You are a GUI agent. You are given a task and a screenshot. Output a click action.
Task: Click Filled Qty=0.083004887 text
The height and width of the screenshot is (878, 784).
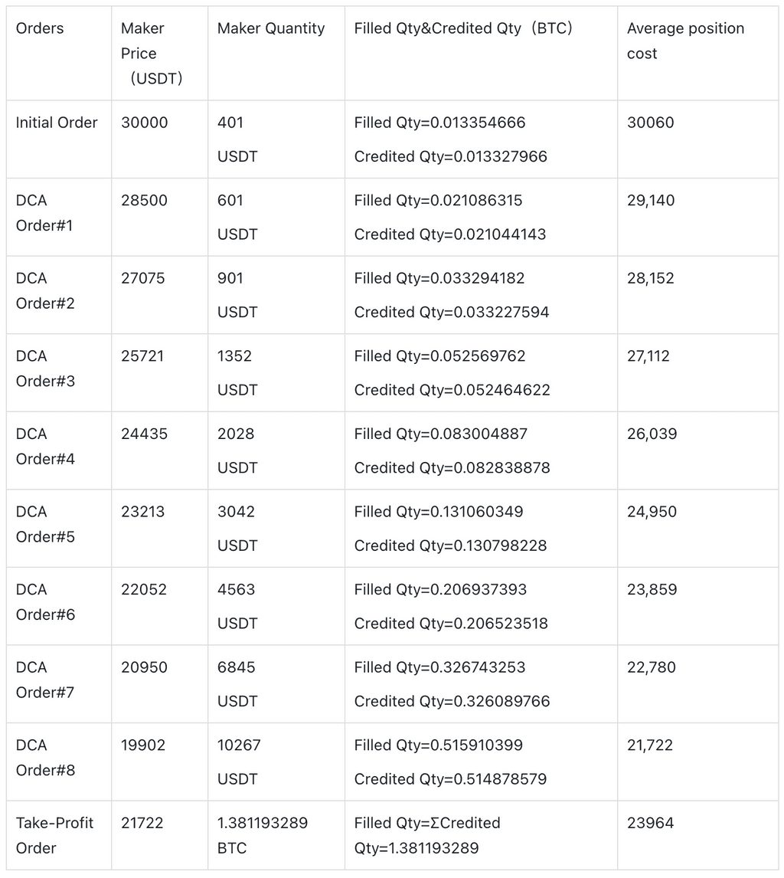440,434
